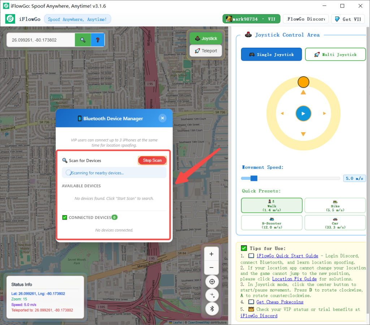Open the iFlowGo Quick Start Guide link
This screenshot has height=325, width=370.
(287, 256)
